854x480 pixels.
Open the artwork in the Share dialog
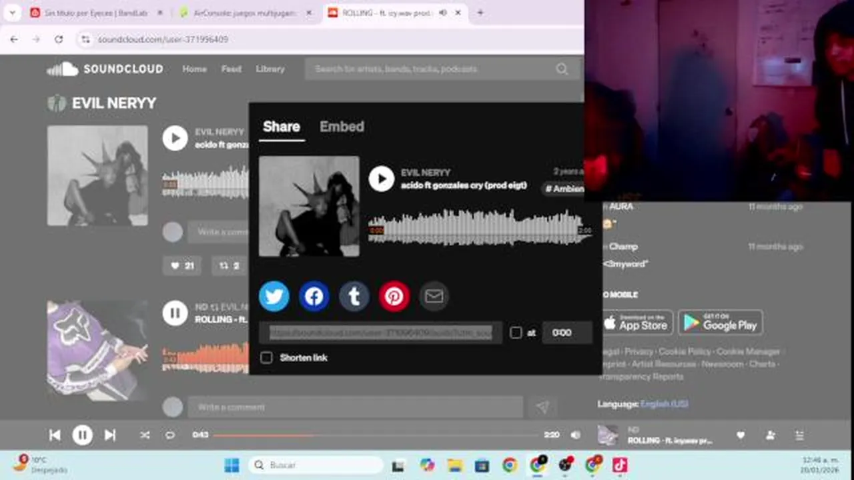click(x=309, y=206)
